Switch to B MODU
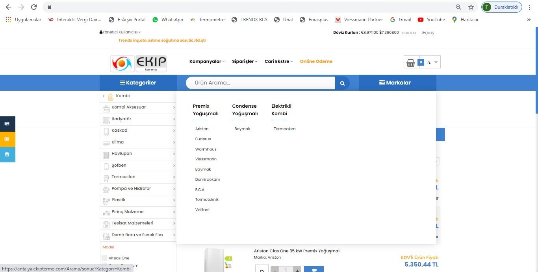538x272 pixels. 409,33
